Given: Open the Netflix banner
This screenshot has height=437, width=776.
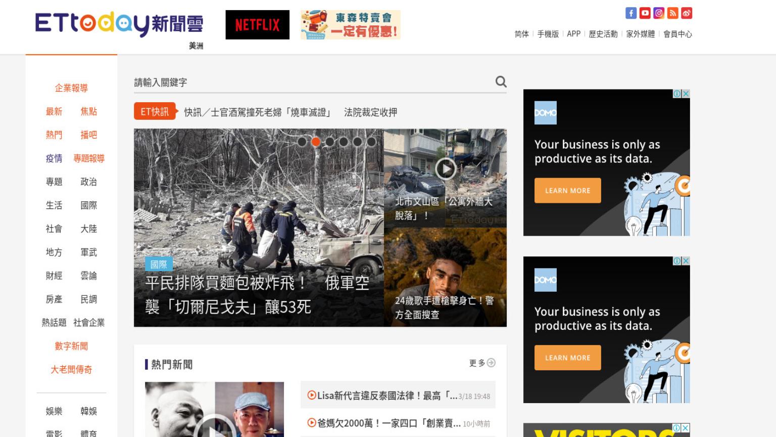Looking at the screenshot, I should tap(257, 24).
